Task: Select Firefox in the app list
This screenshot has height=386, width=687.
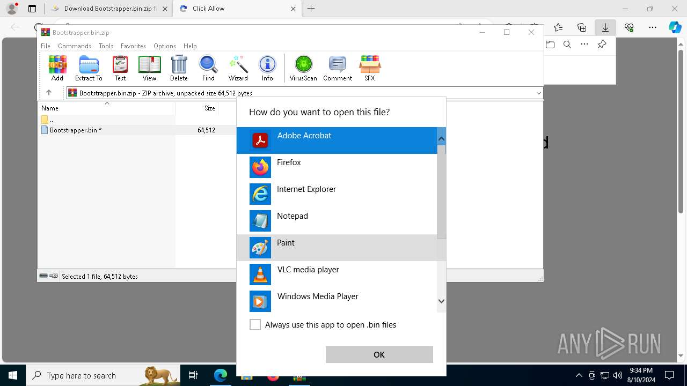Action: click(x=337, y=167)
